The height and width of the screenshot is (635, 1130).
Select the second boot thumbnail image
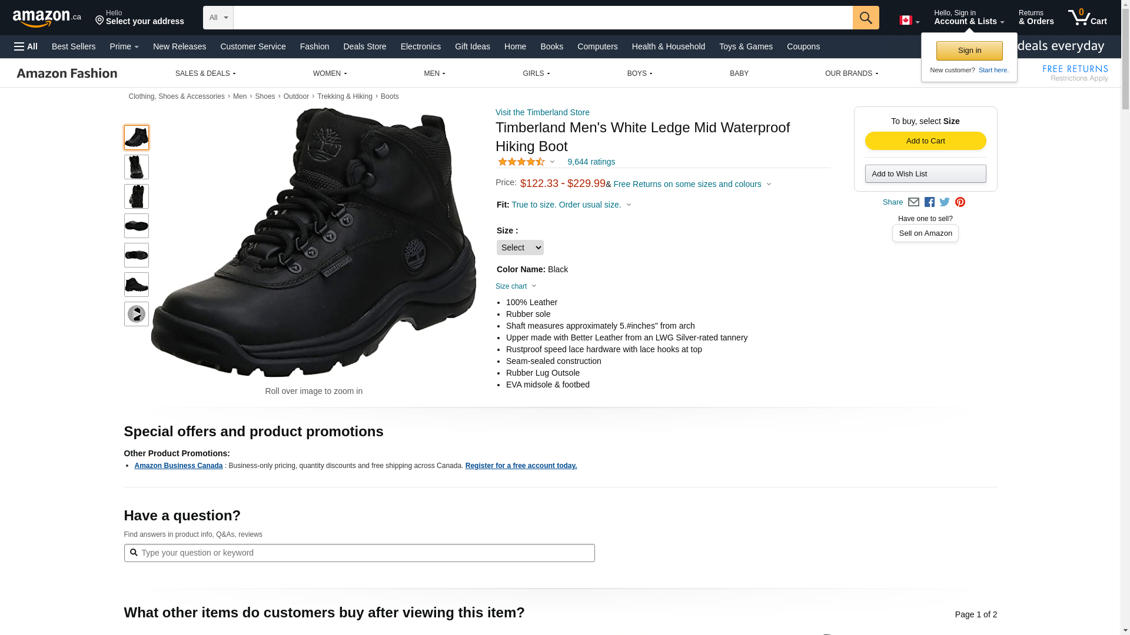coord(137,167)
